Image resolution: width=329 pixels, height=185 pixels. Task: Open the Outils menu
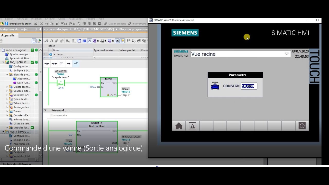[61, 19]
